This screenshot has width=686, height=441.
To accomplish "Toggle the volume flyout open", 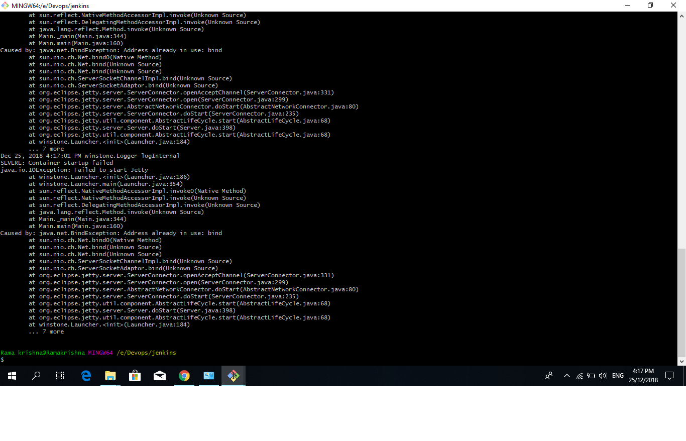I will (x=603, y=375).
